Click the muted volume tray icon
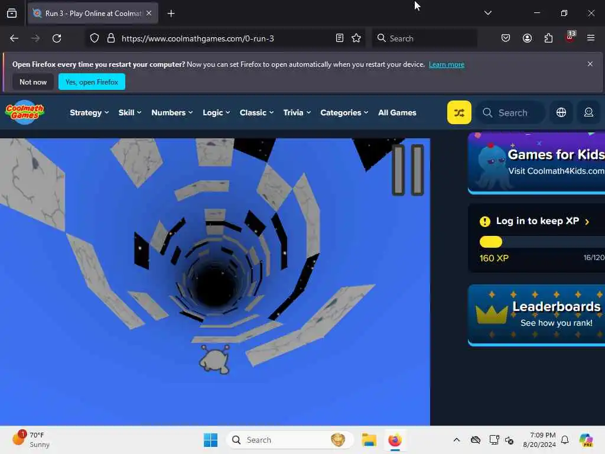Viewport: 605px width, 454px height. 509,440
